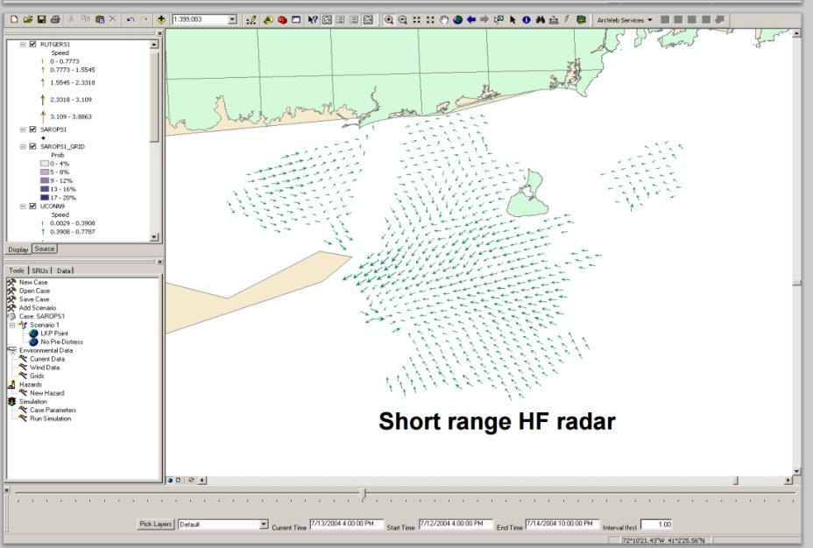
Task: Click the Paste icon in toolbar
Action: click(x=100, y=19)
